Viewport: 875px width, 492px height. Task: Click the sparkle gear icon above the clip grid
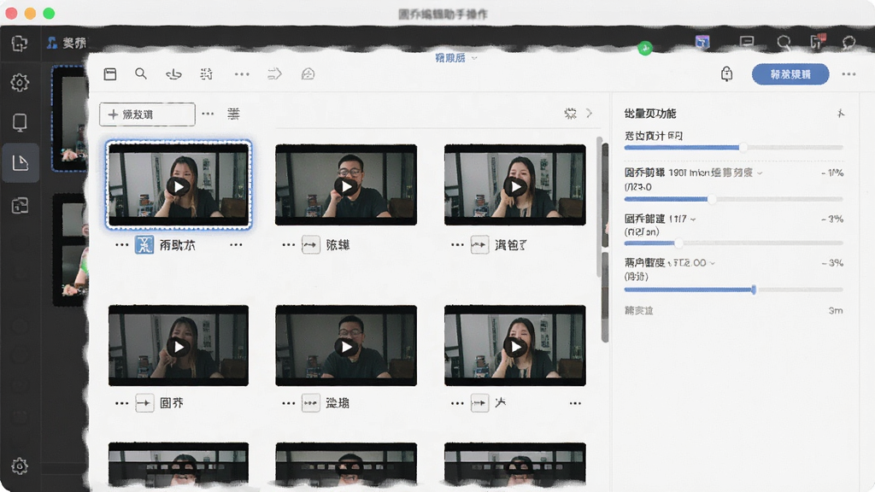(570, 114)
